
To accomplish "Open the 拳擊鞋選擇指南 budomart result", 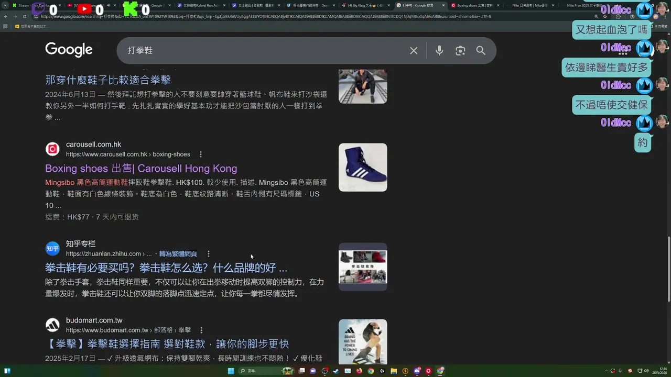I will [167, 344].
